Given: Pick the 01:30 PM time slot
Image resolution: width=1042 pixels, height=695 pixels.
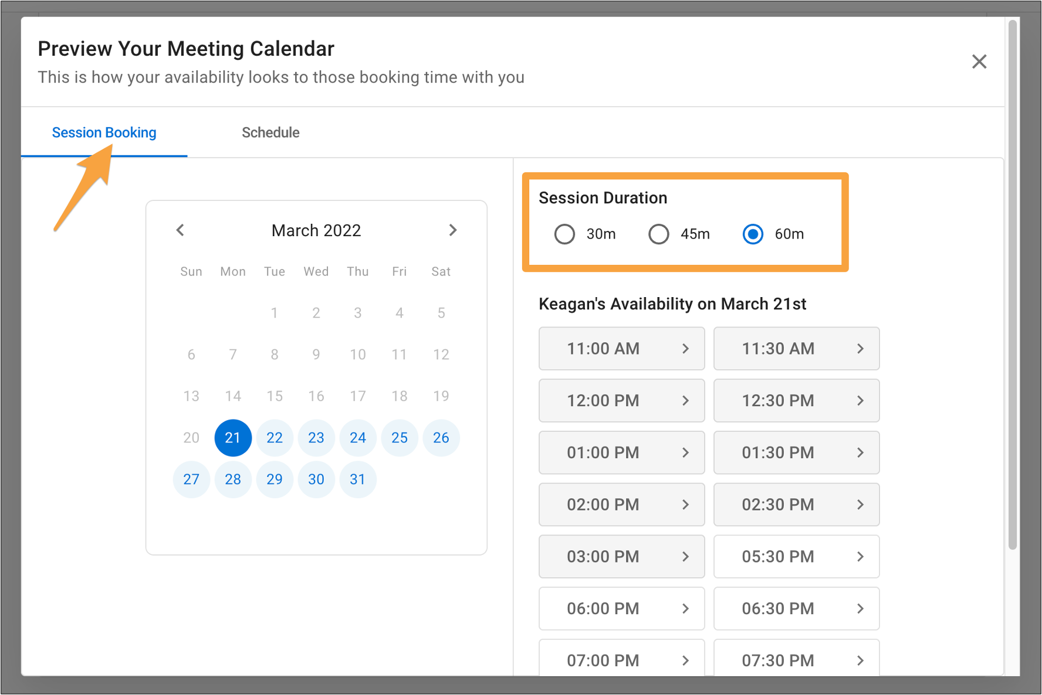Looking at the screenshot, I should [796, 452].
